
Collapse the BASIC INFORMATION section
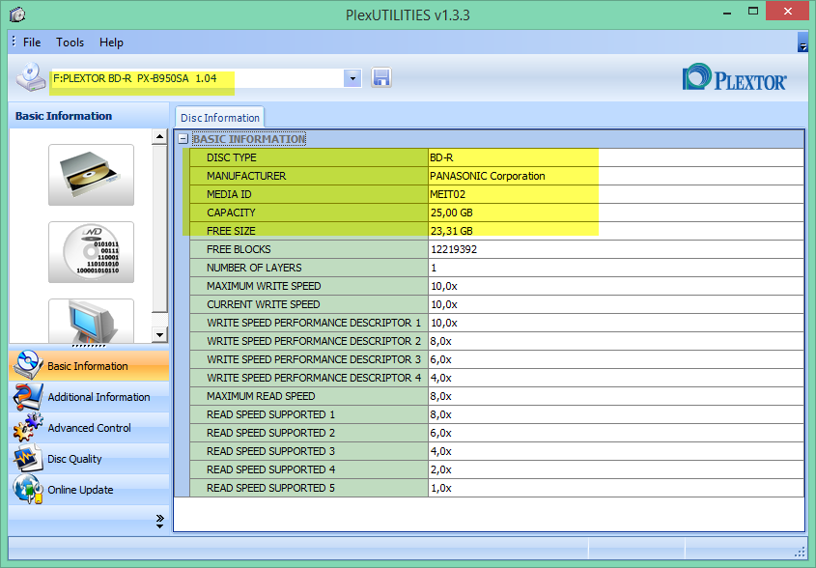click(x=183, y=139)
